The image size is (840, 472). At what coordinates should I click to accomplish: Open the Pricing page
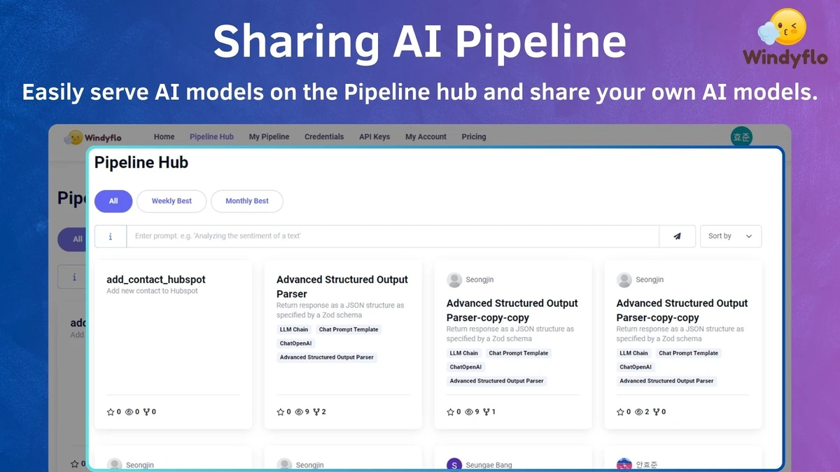[x=474, y=137]
